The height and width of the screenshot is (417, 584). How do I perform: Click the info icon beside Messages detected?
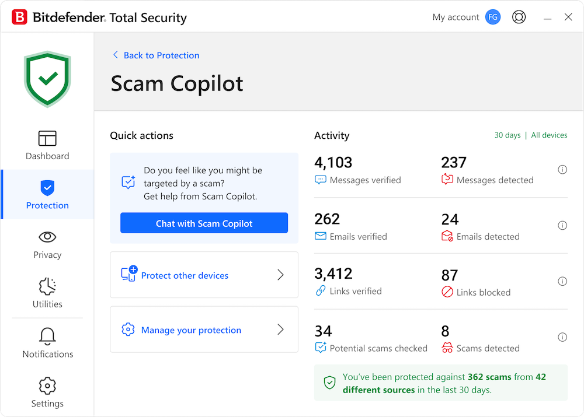pos(562,169)
